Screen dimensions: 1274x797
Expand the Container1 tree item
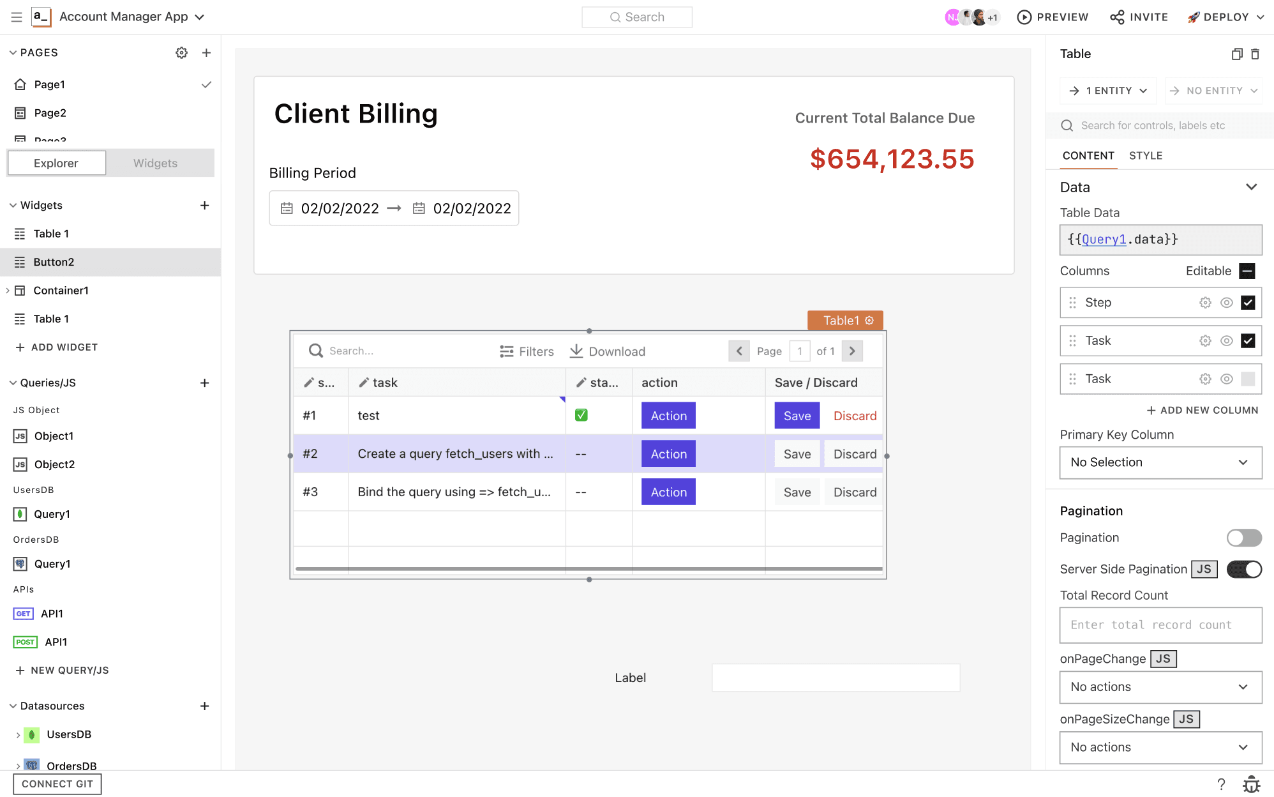point(8,291)
